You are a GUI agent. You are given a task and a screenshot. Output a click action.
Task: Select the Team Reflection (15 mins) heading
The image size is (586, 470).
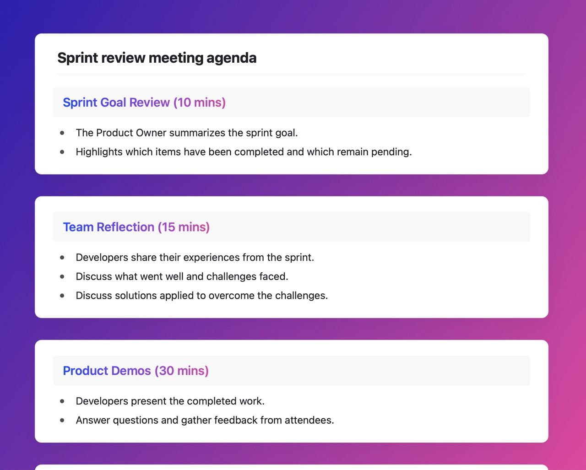[136, 227]
